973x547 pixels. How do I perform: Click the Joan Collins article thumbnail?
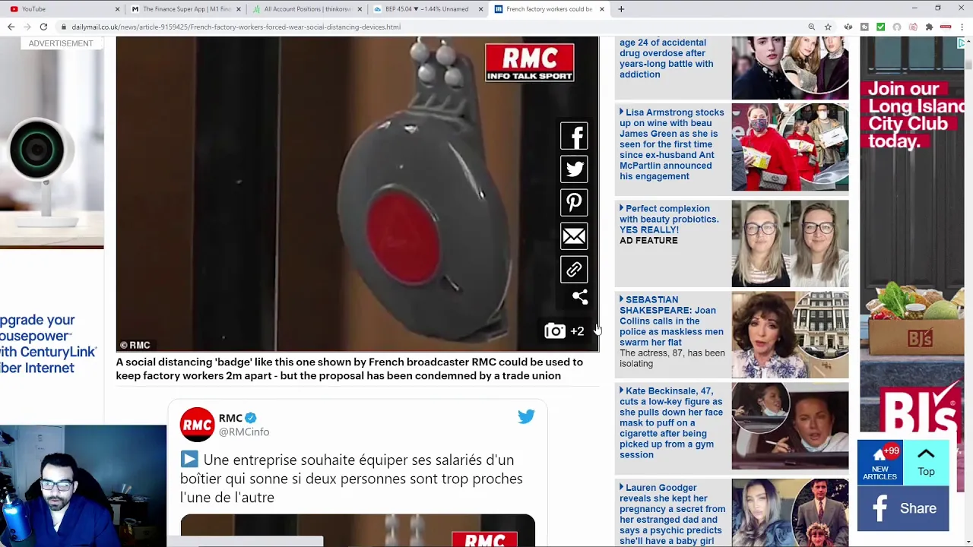[x=790, y=335]
